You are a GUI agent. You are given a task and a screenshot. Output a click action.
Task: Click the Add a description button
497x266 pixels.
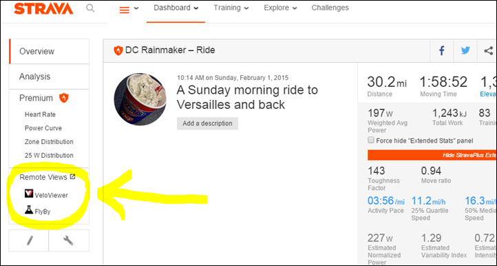tap(207, 123)
